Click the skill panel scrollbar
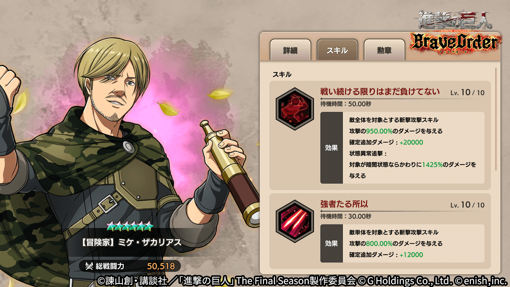This screenshot has height=287, width=510. (x=496, y=119)
